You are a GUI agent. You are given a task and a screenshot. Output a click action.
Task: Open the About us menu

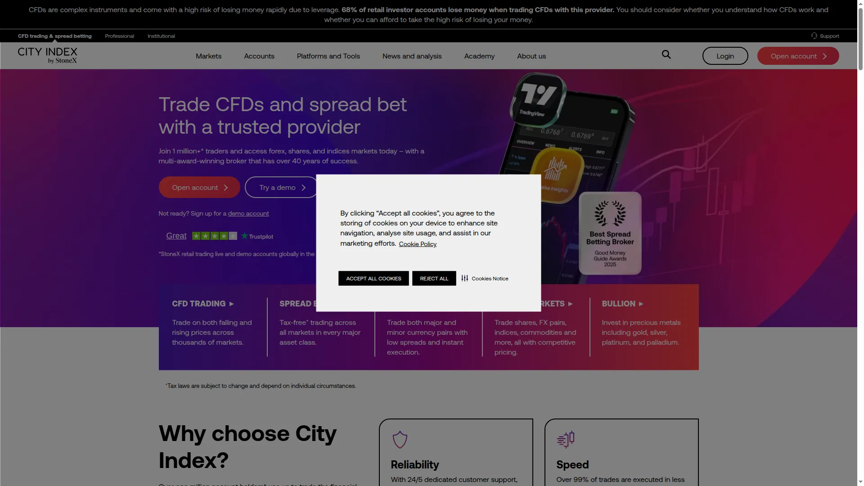[531, 56]
